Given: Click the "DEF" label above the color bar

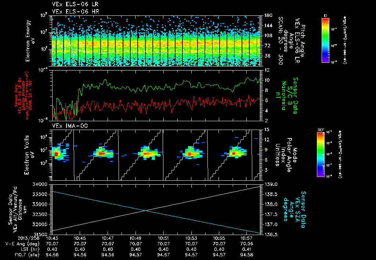Looking at the screenshot, I should coord(321,130).
